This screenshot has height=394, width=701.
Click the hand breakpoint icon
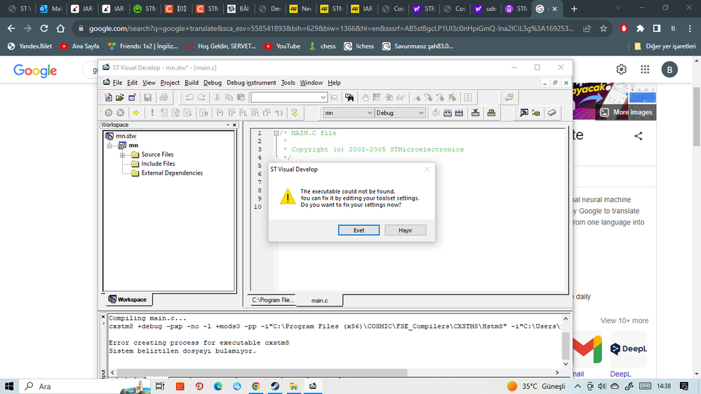366,97
